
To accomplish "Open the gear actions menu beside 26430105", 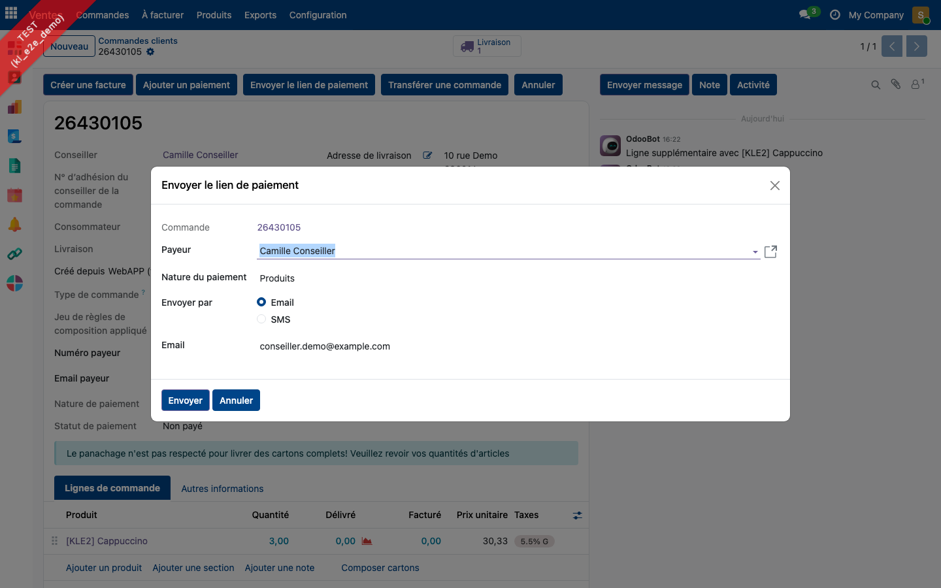I will click(150, 52).
